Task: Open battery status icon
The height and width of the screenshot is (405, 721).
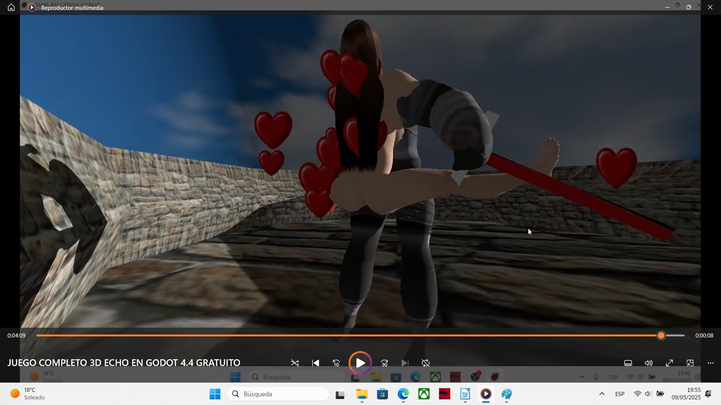Action: 660,394
